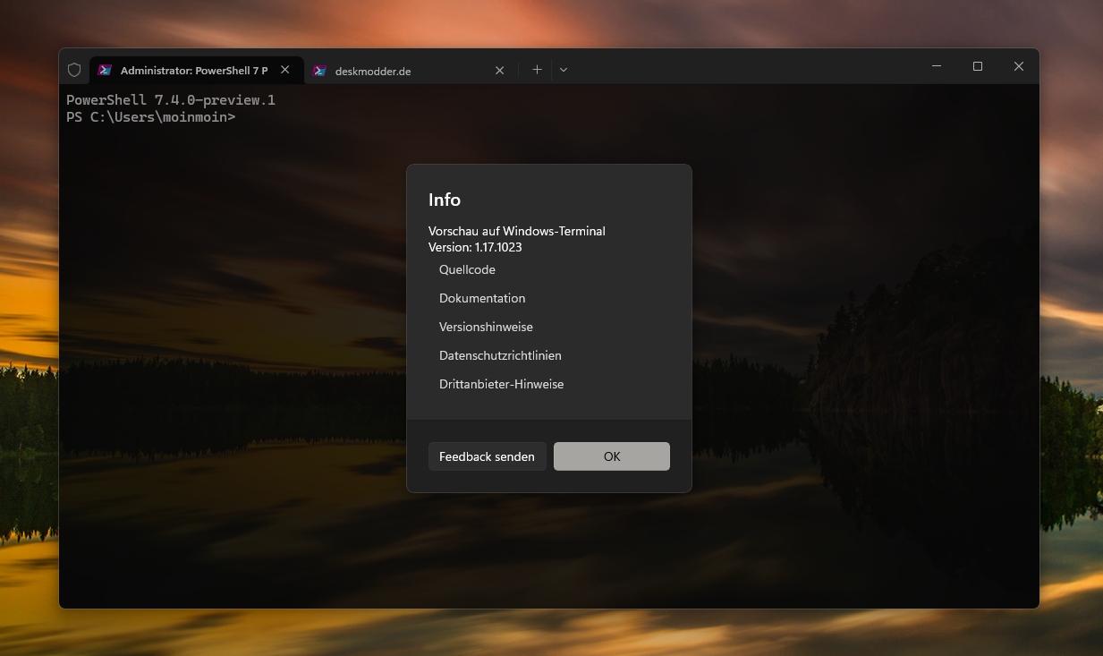Open the Quellcode link
This screenshot has height=656, width=1103.
[x=467, y=269]
